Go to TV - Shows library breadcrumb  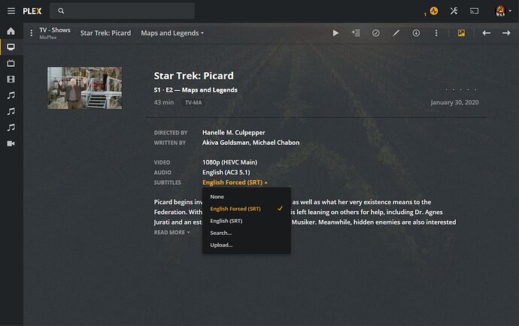(55, 30)
